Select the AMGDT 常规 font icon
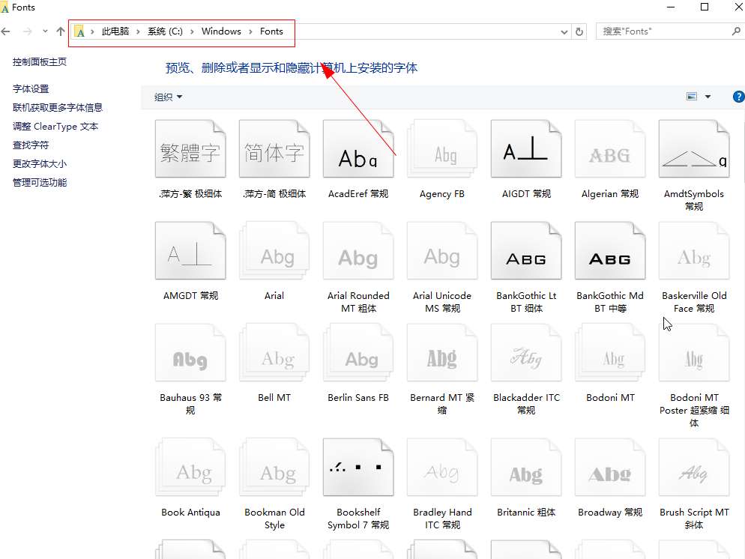This screenshot has width=745, height=559. click(190, 251)
